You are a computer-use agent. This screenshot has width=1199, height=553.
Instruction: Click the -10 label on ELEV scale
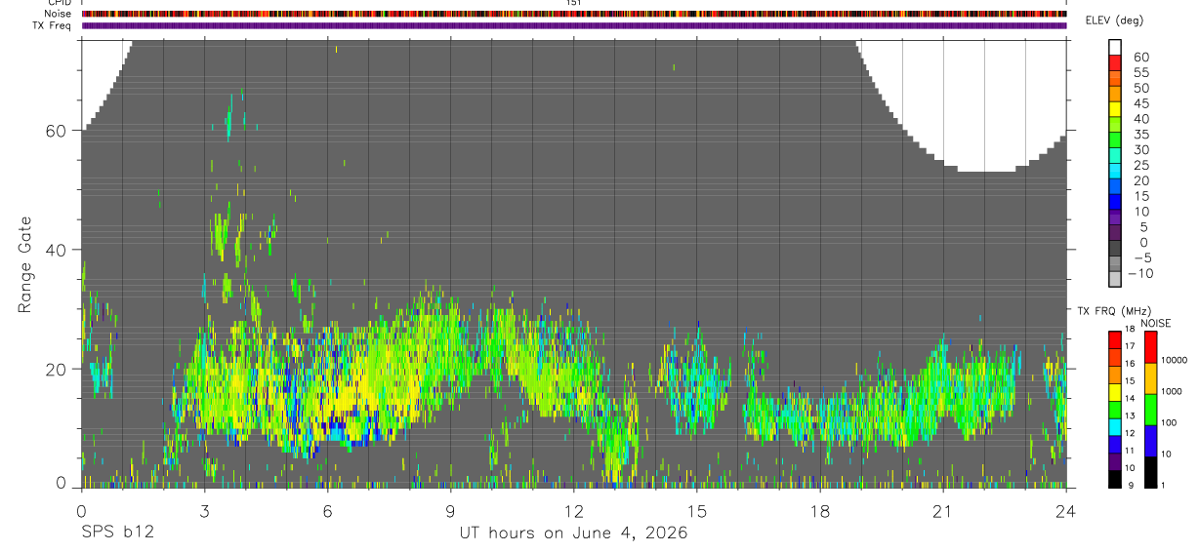(1138, 274)
